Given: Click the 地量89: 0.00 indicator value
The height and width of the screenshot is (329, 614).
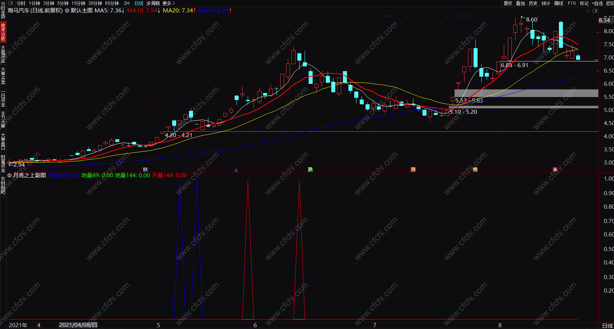Looking at the screenshot, I should click(97, 175).
